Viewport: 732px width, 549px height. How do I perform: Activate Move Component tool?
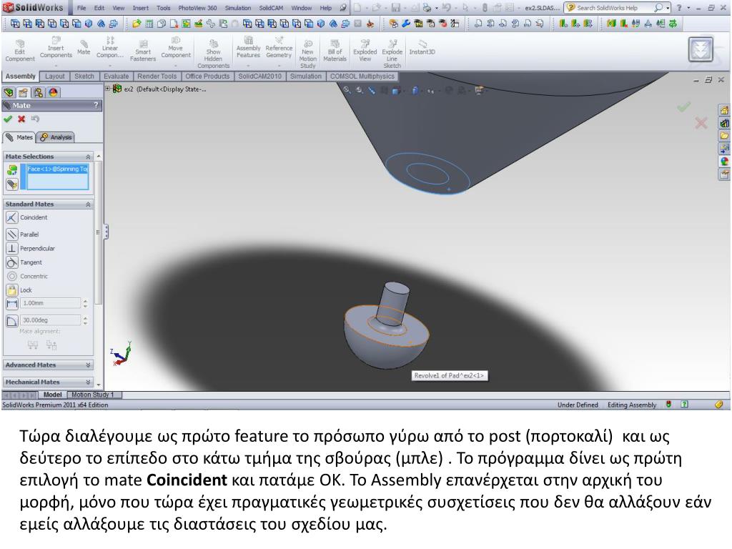click(176, 48)
